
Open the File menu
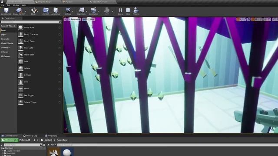click(3, 5)
